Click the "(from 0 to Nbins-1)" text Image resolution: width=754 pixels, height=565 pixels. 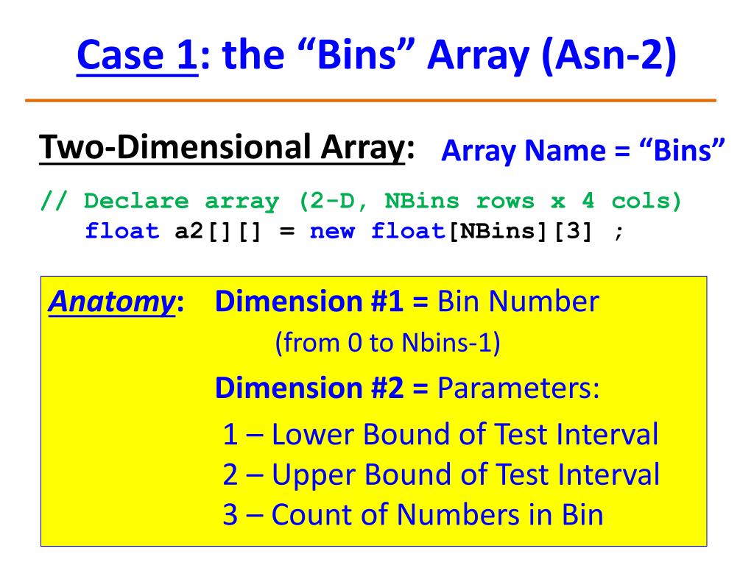click(x=387, y=343)
